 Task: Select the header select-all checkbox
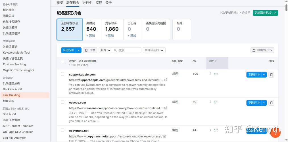point(63,62)
